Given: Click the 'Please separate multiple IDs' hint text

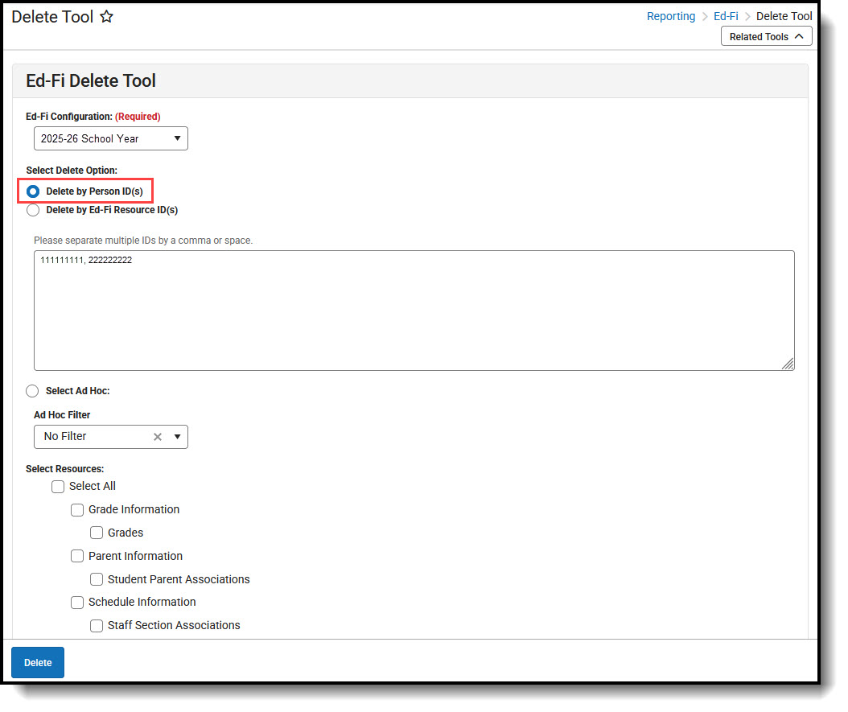Looking at the screenshot, I should coord(143,241).
